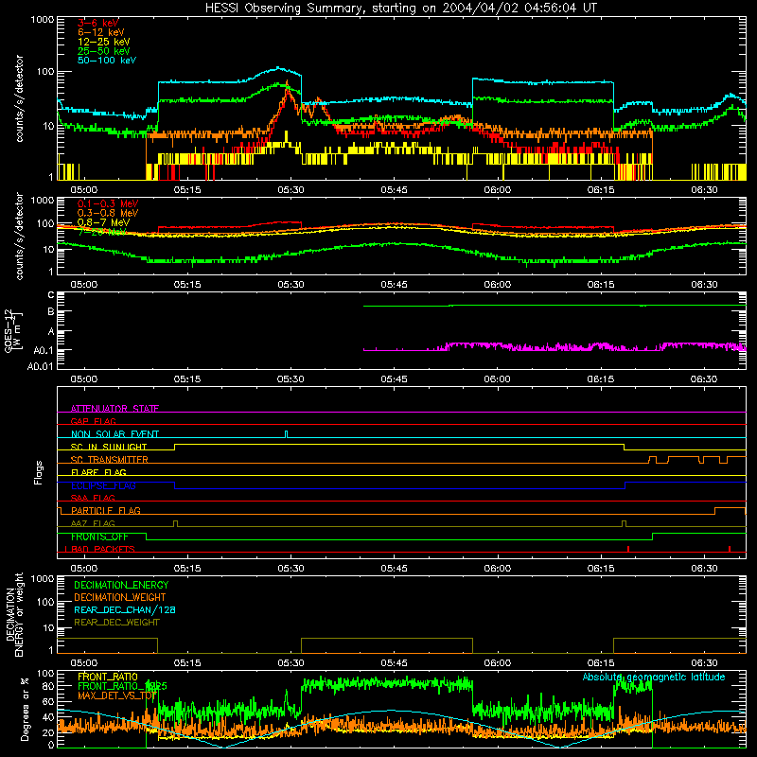Click the AAZ_FLAG pulse near 05:13
The width and height of the screenshot is (757, 757).
coord(175,523)
